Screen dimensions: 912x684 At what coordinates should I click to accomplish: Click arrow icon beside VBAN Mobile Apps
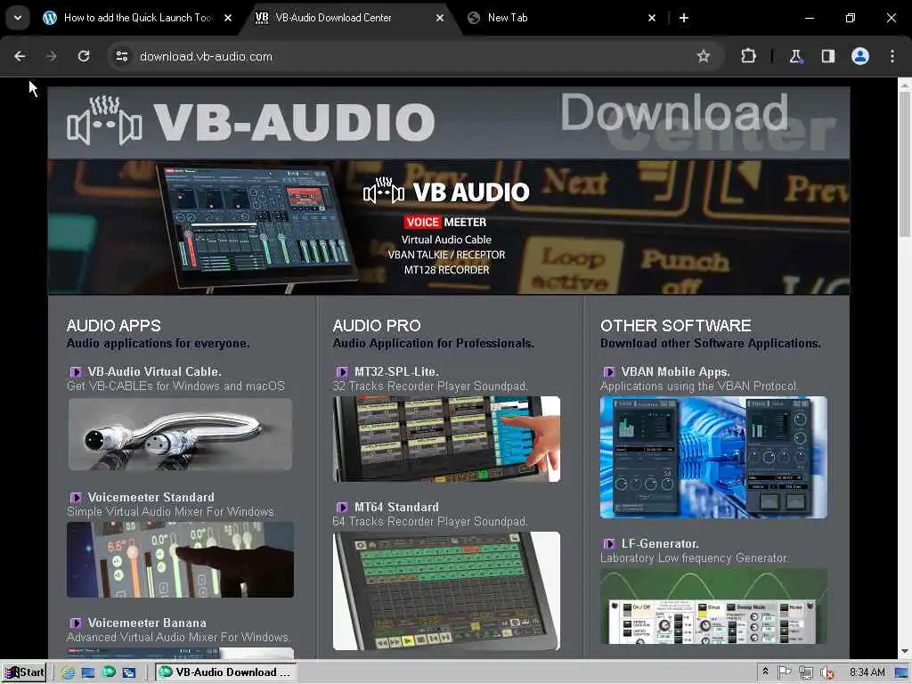pyautogui.click(x=609, y=371)
